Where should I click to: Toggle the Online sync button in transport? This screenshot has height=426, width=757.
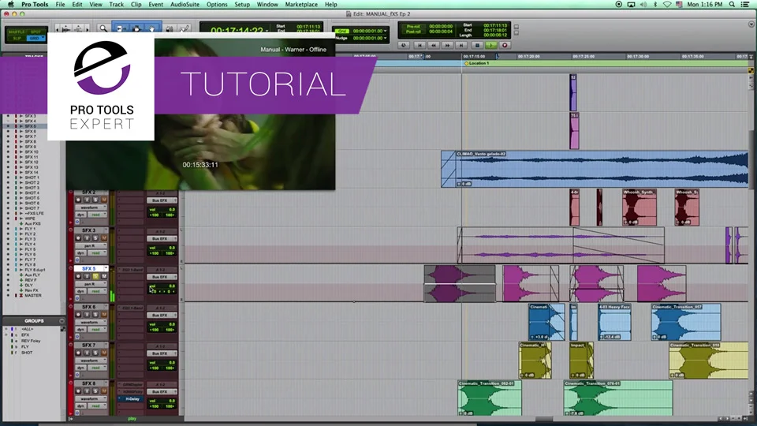(x=404, y=45)
